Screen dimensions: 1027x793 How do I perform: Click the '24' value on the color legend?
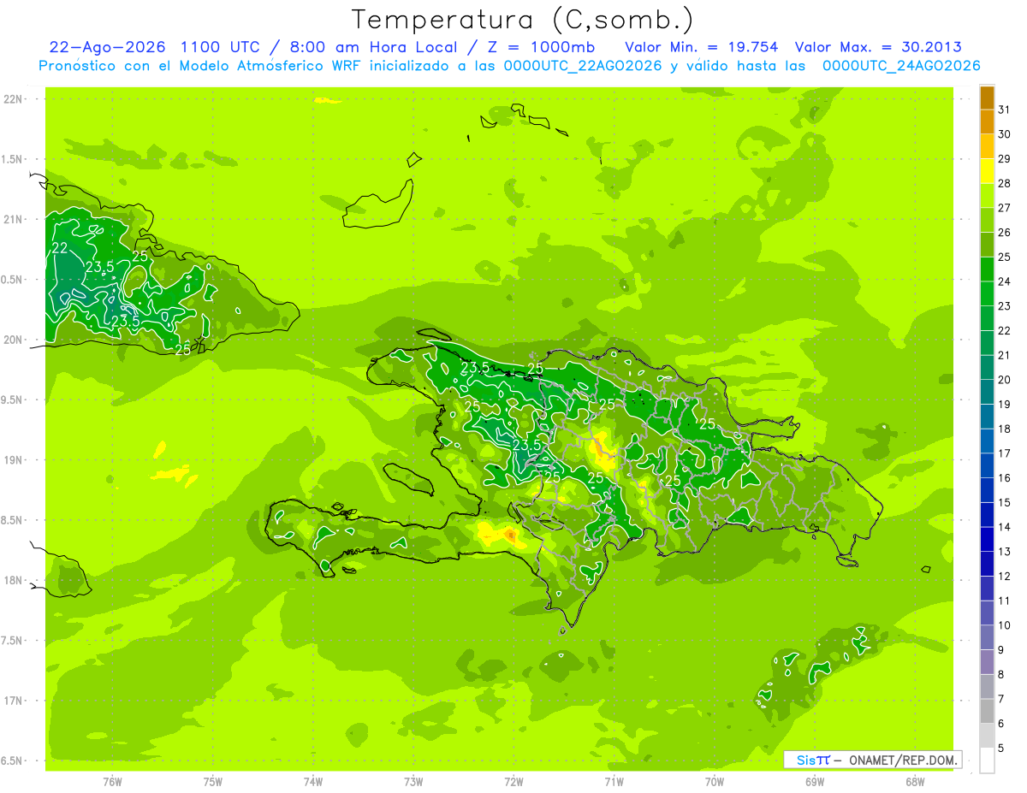coord(1005,281)
